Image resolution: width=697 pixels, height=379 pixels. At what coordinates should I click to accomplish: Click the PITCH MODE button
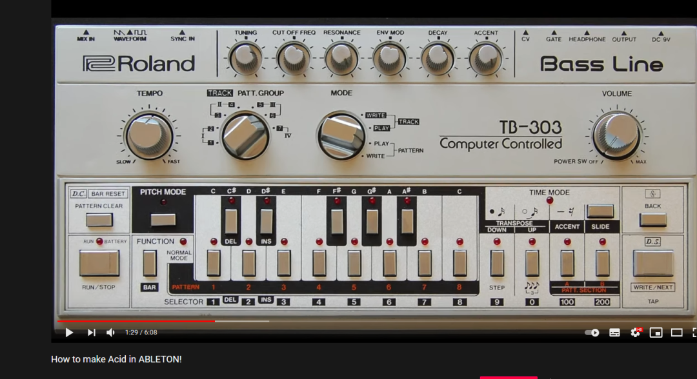pos(163,220)
